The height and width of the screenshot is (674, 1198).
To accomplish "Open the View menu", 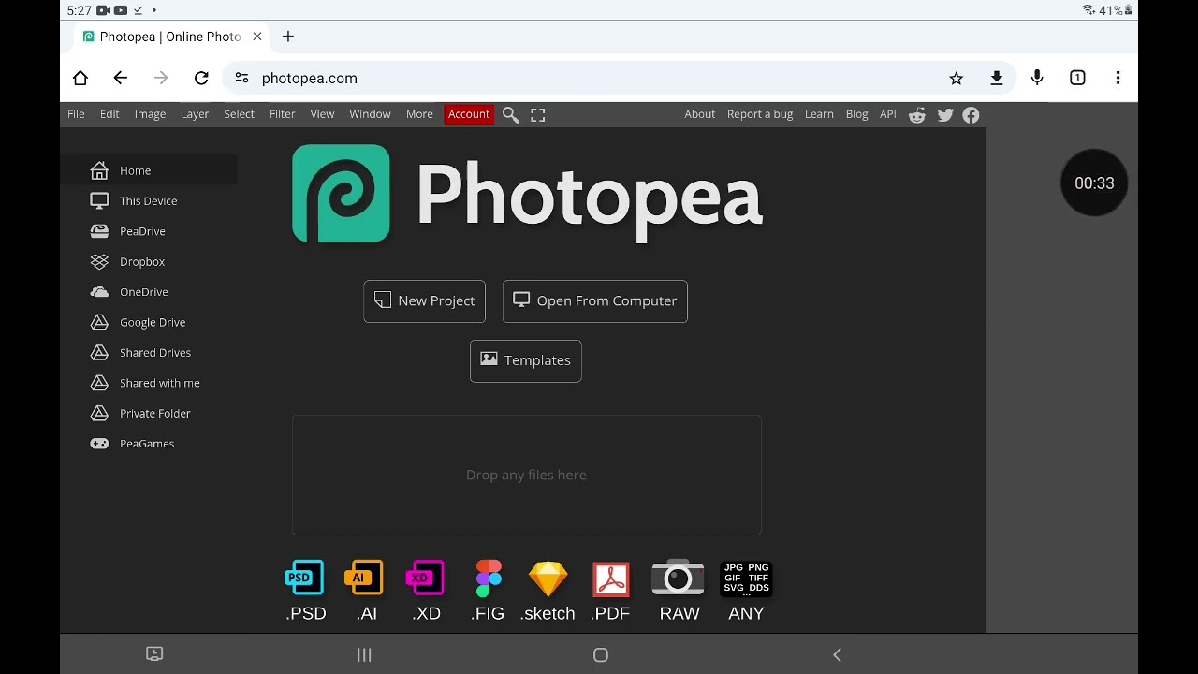I will click(x=322, y=114).
